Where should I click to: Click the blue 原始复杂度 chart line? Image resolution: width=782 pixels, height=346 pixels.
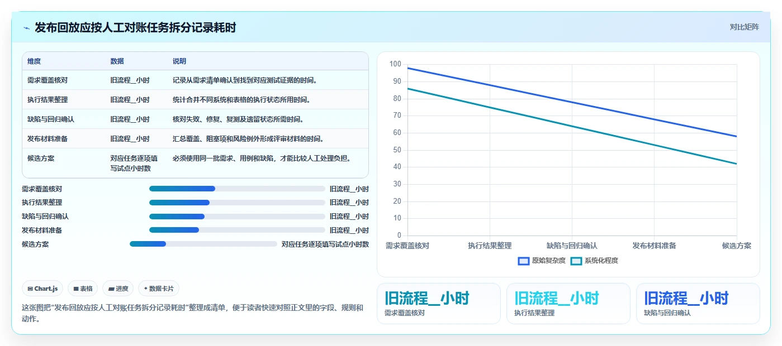click(x=572, y=102)
